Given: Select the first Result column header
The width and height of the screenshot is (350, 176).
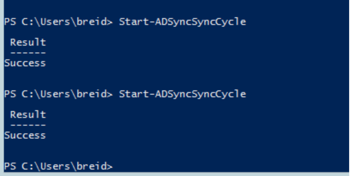Looking at the screenshot, I should click(28, 42).
